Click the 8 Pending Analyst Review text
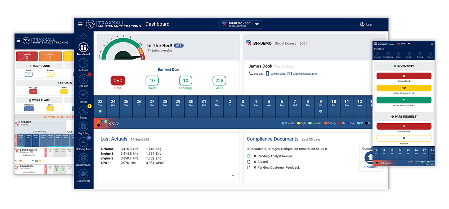 [273, 156]
